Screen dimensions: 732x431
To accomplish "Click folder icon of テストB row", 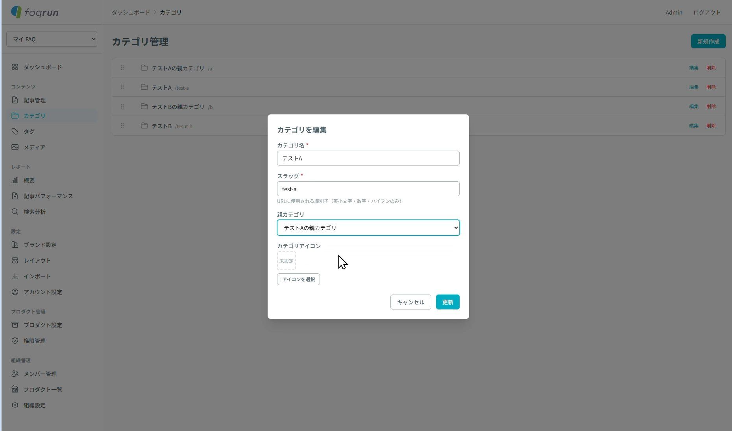I will click(x=144, y=125).
